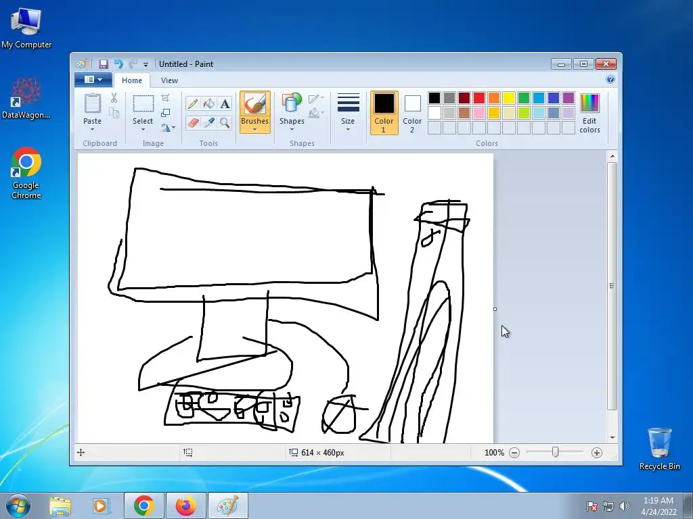Select the Text tool
Viewport: 693px width, 519px height.
pos(225,103)
